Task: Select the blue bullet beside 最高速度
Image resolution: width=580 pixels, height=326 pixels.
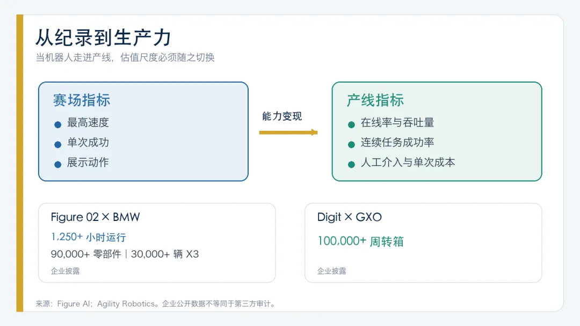Action: click(57, 125)
